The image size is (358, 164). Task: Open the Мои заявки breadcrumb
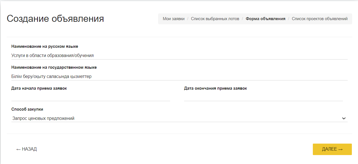tap(174, 19)
